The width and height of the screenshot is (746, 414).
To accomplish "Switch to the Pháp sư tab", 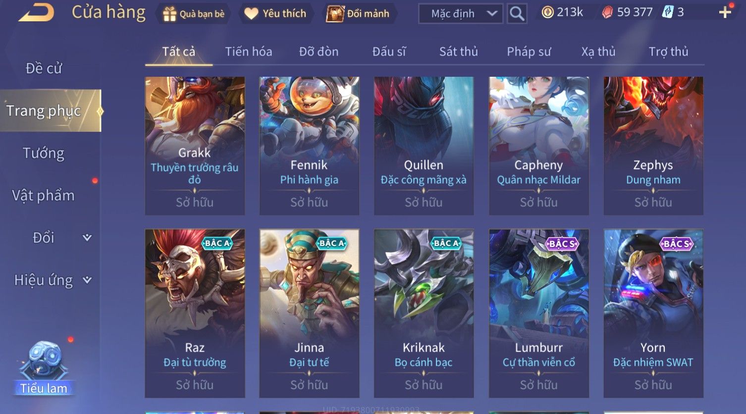I will pos(529,52).
